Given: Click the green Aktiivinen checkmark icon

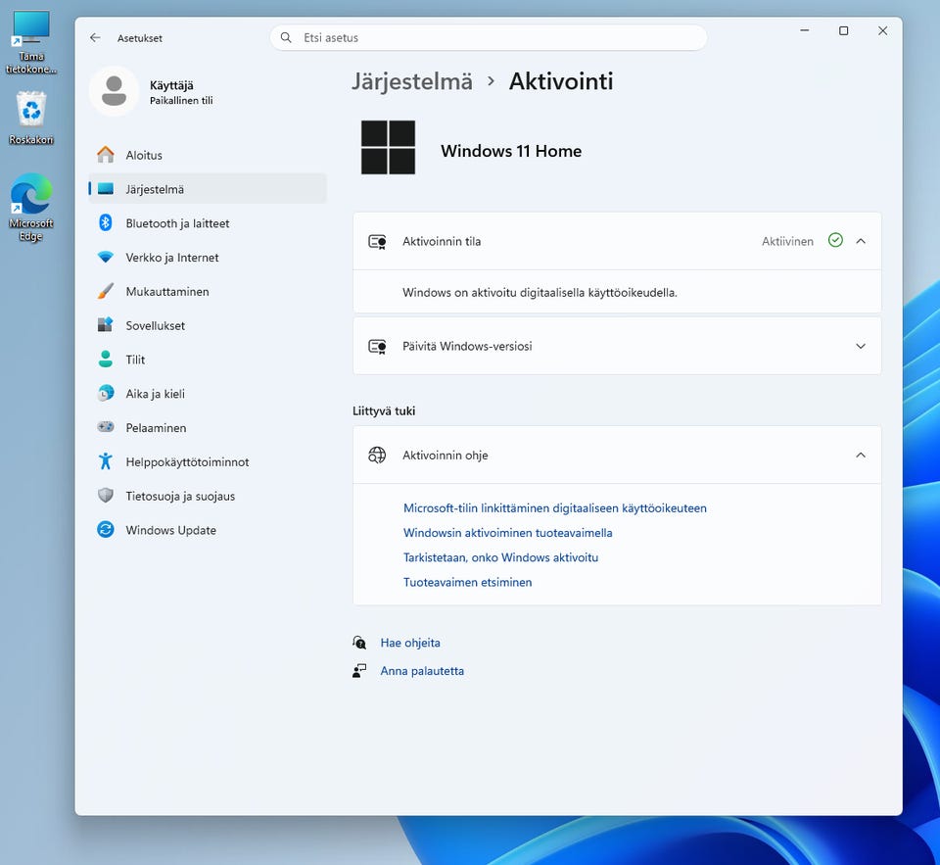Looking at the screenshot, I should [x=835, y=241].
